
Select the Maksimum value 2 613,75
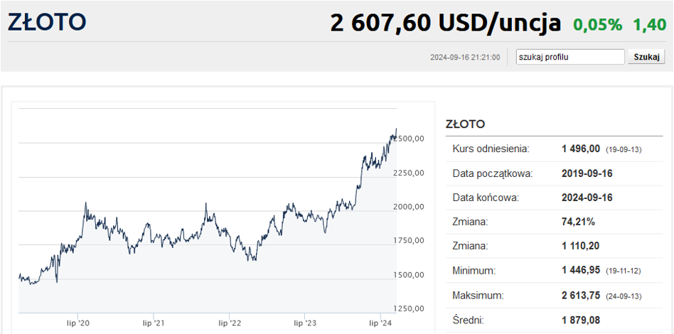[581, 294]
